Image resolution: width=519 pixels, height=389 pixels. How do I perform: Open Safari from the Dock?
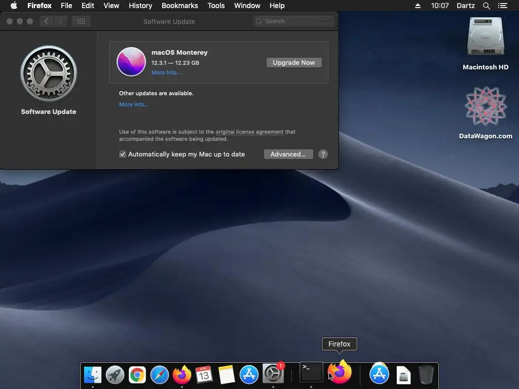coord(160,375)
